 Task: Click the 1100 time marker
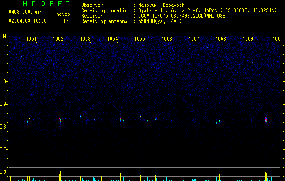pos(275,38)
